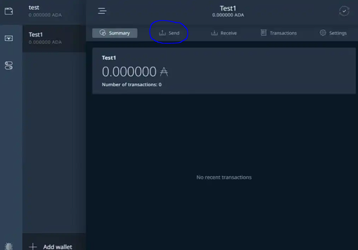358x250 pixels.
Task: Click the 0.000000 balance in summary card
Action: coord(129,72)
